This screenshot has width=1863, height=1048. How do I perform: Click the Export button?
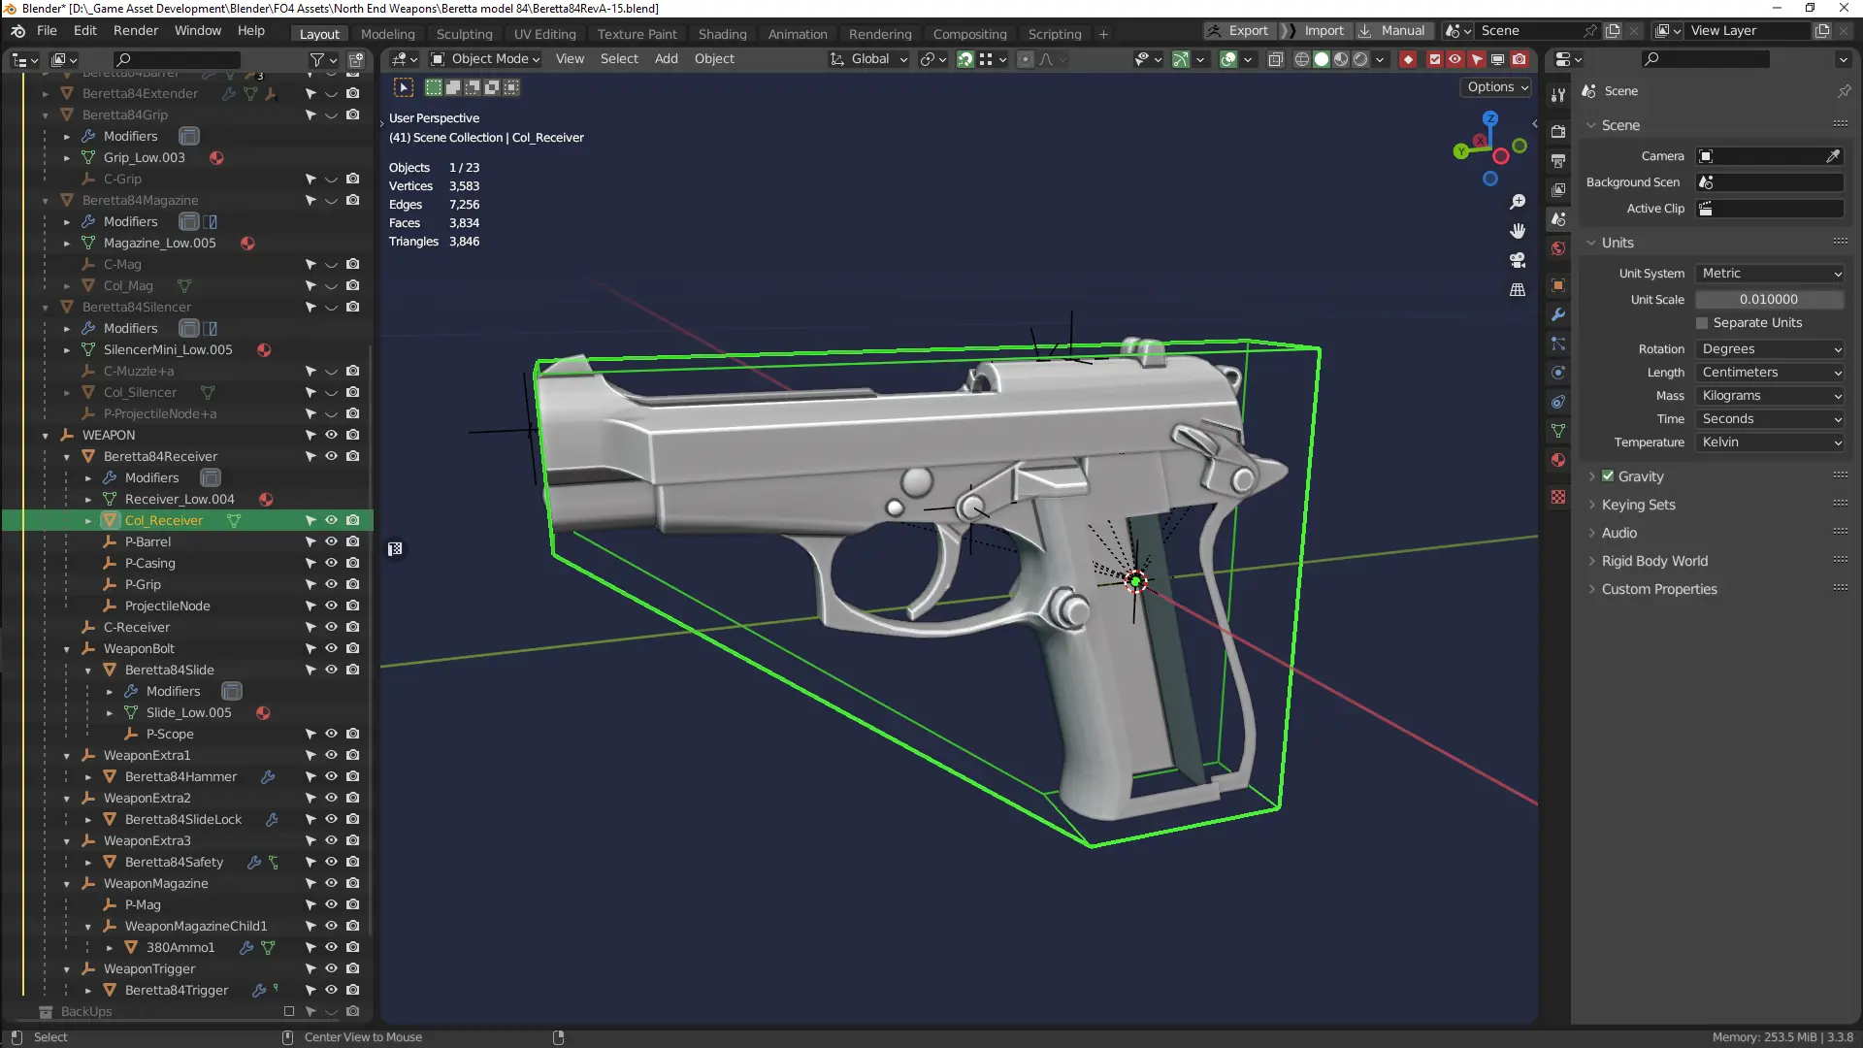click(x=1239, y=31)
